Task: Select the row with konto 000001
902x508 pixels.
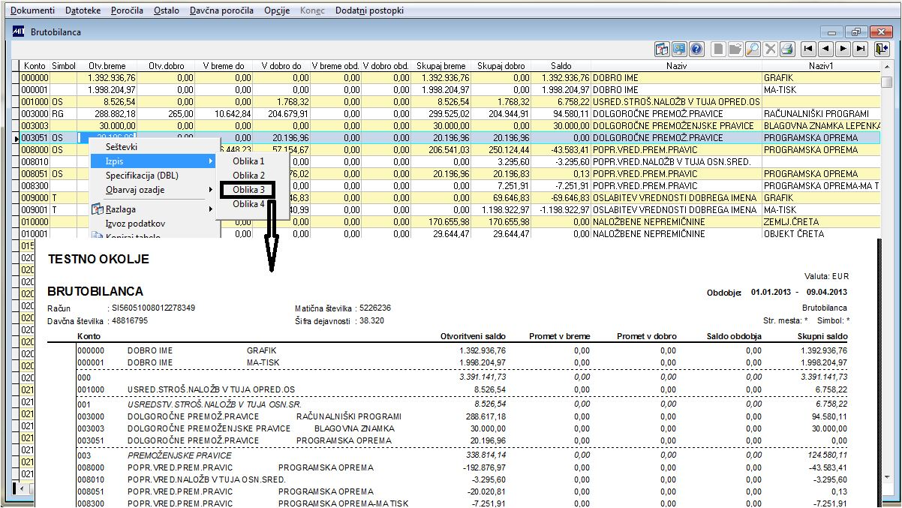Action: (x=35, y=90)
